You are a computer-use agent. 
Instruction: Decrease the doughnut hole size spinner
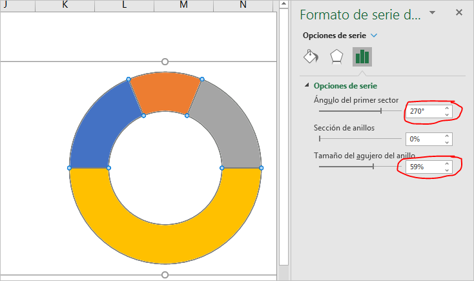tap(447, 171)
